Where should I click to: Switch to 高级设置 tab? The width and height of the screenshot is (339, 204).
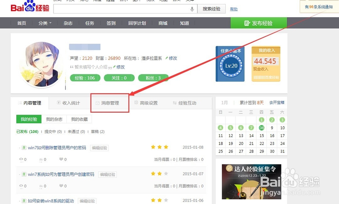146,103
